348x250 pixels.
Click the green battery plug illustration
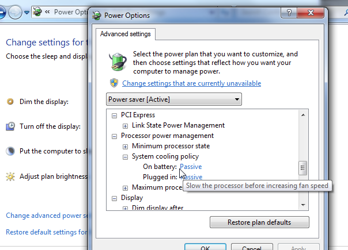point(118,61)
